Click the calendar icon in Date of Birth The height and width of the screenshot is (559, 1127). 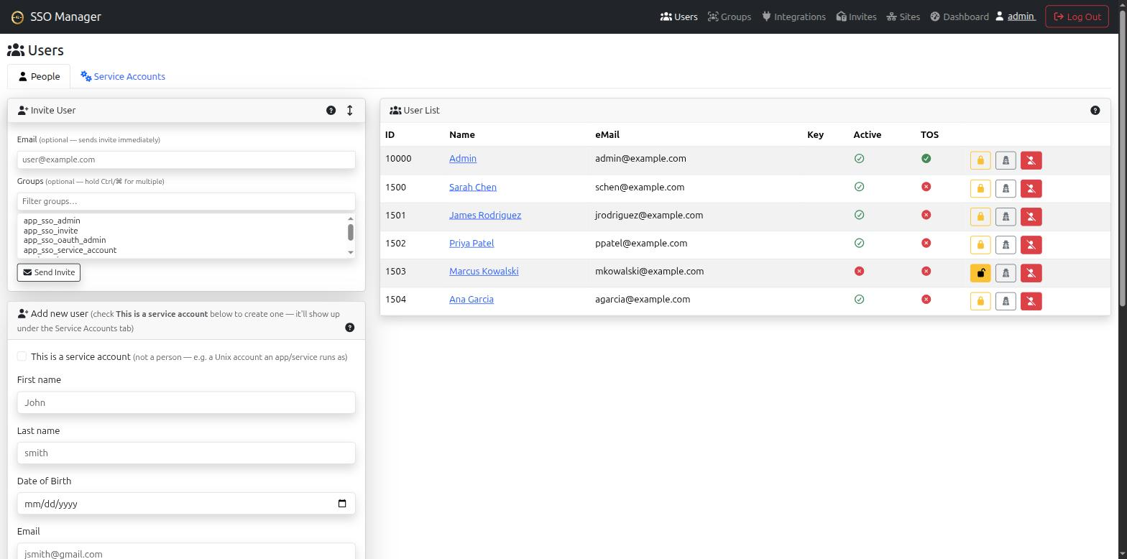tap(342, 503)
